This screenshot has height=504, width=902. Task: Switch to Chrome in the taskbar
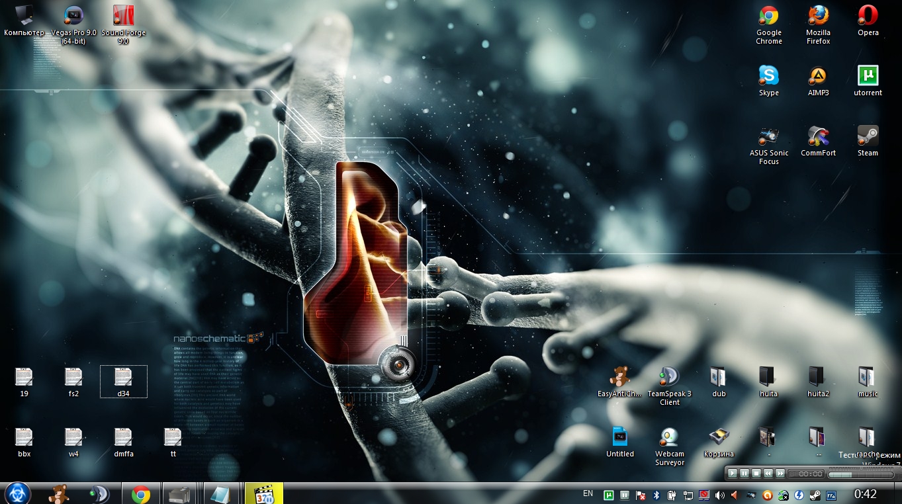tap(140, 493)
